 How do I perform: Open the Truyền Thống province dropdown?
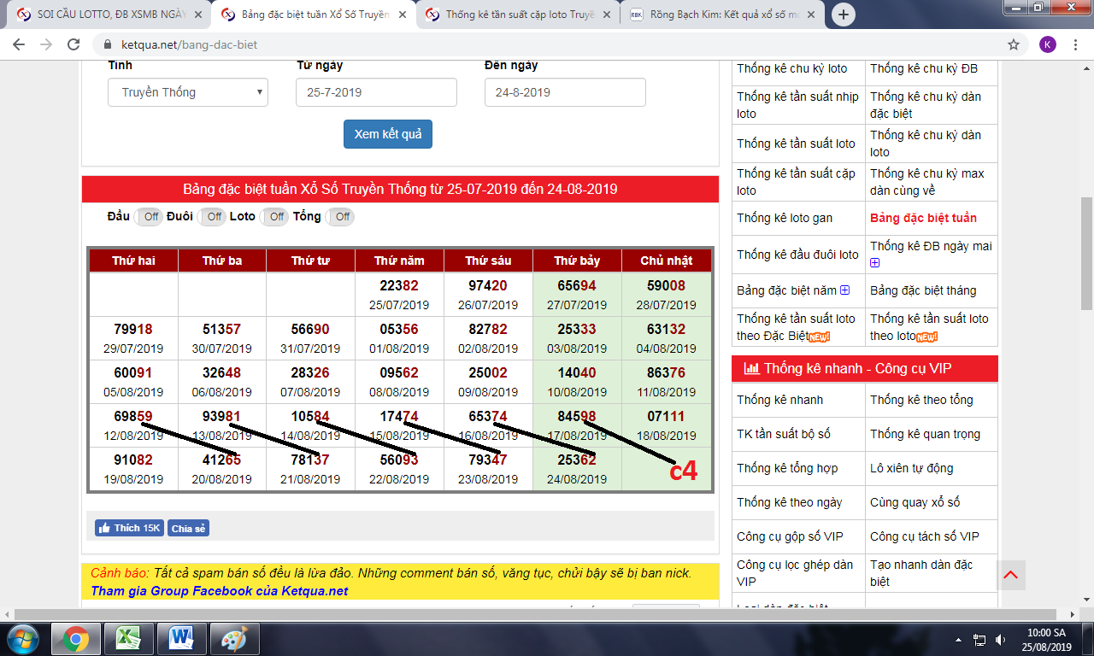click(x=188, y=92)
